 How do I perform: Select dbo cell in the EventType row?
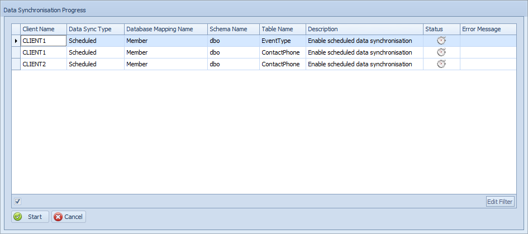pos(234,41)
